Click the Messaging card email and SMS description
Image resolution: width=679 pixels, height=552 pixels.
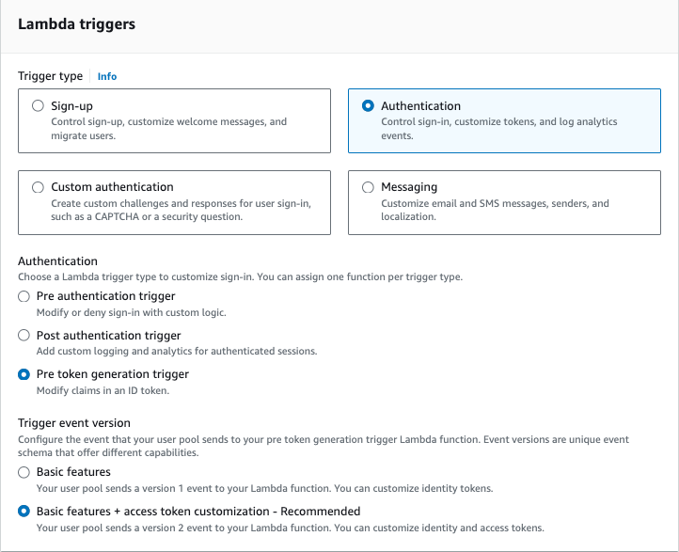[495, 210]
